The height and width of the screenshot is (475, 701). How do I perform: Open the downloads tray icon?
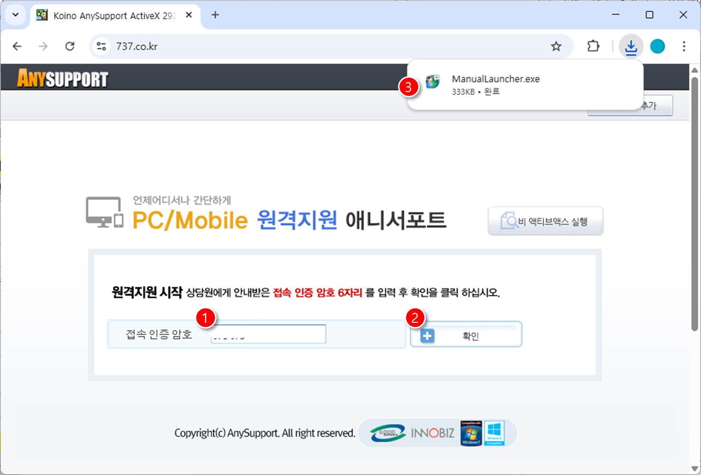pyautogui.click(x=631, y=46)
